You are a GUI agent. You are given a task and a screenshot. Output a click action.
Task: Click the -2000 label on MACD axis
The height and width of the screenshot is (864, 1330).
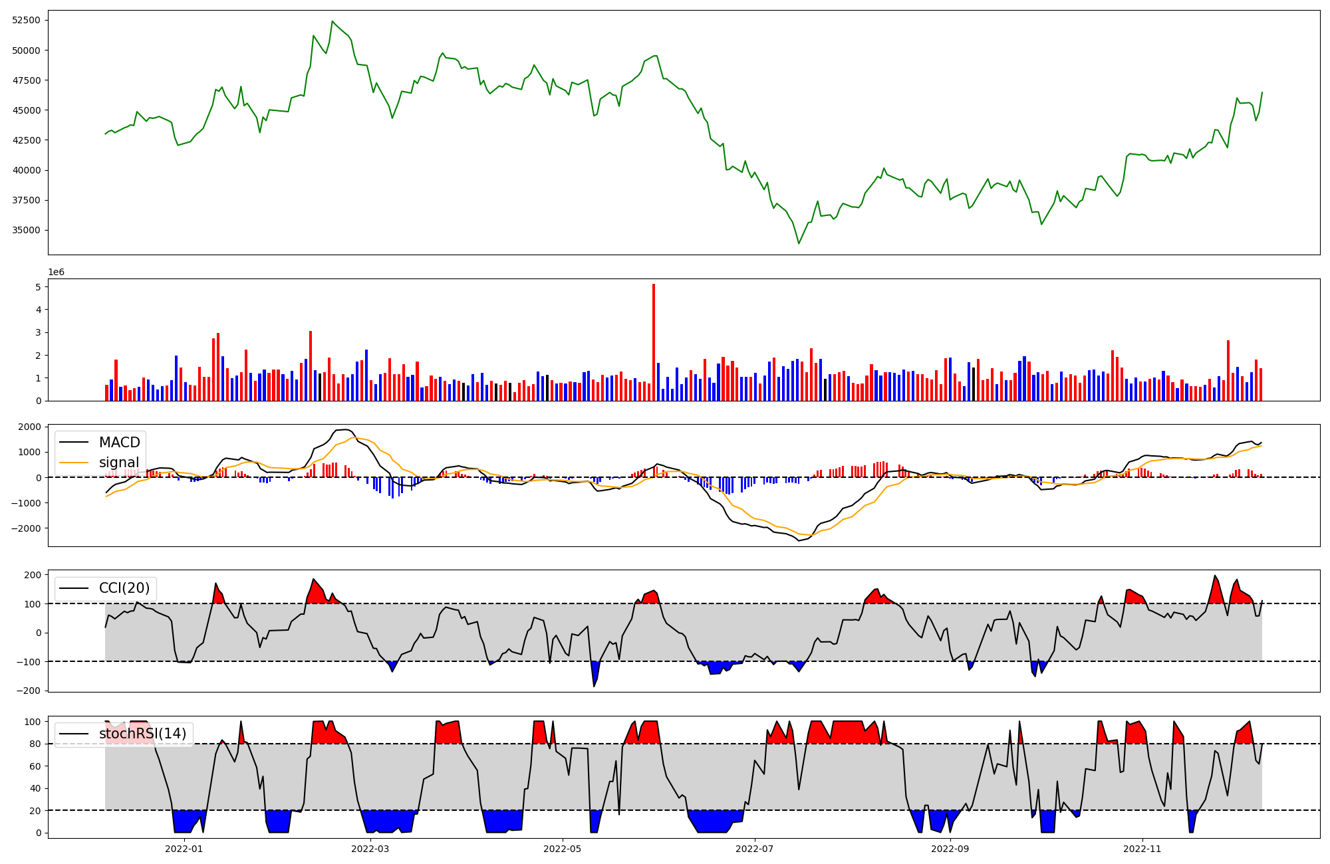pos(25,528)
